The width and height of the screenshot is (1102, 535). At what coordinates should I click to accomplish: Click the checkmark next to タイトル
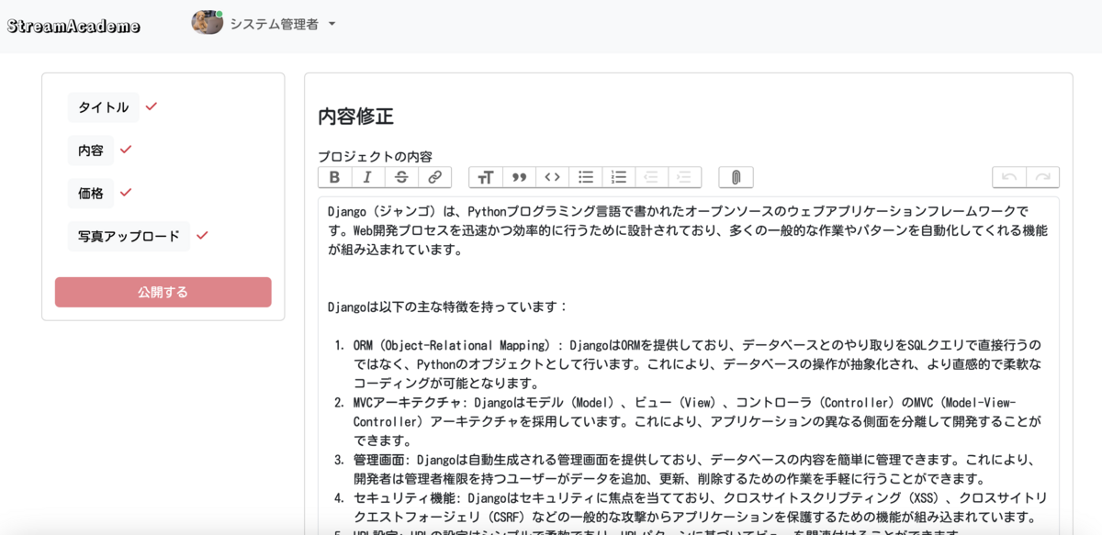pos(152,106)
